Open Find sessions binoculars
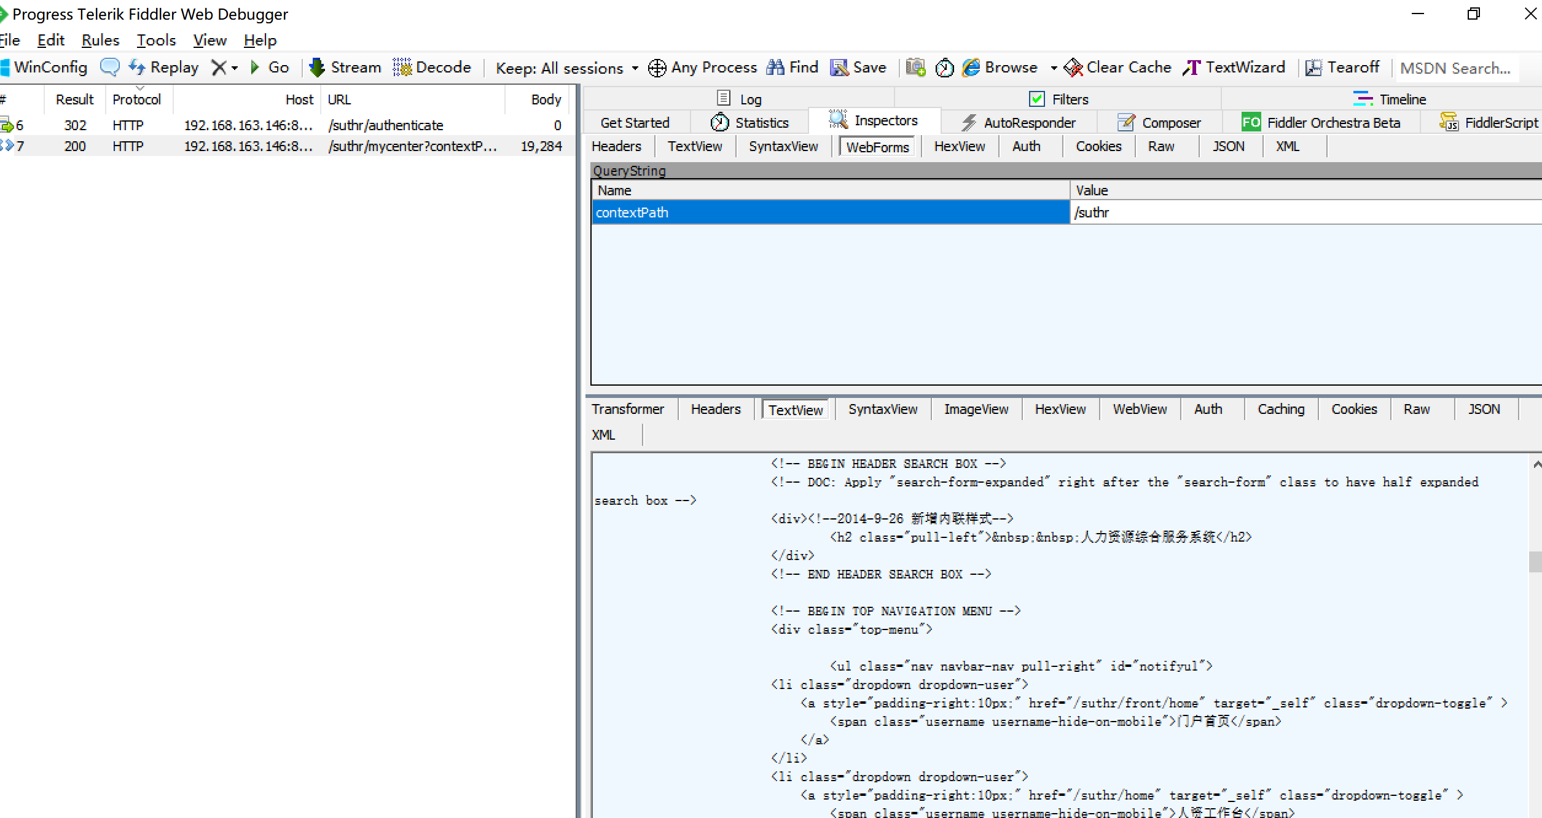The width and height of the screenshot is (1542, 818). 793,68
